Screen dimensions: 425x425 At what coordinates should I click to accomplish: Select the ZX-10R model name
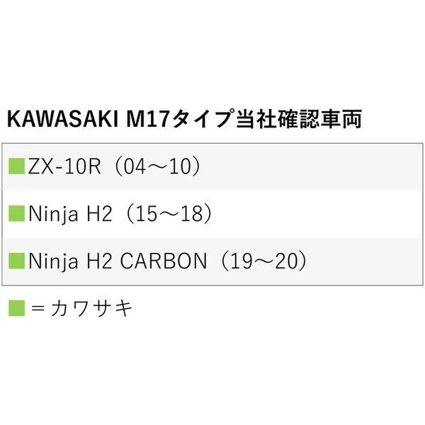click(67, 166)
